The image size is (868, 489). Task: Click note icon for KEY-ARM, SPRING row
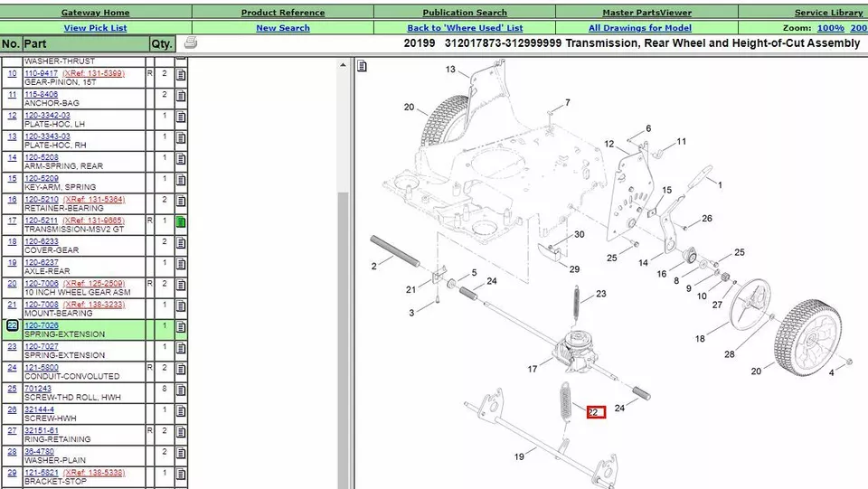181,179
